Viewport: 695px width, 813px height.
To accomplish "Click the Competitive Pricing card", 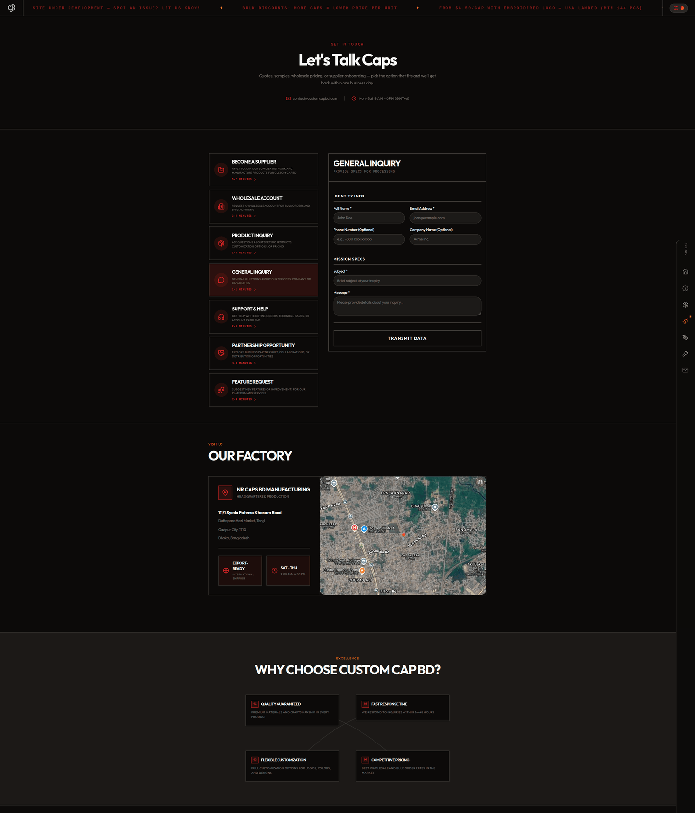I will pyautogui.click(x=403, y=766).
